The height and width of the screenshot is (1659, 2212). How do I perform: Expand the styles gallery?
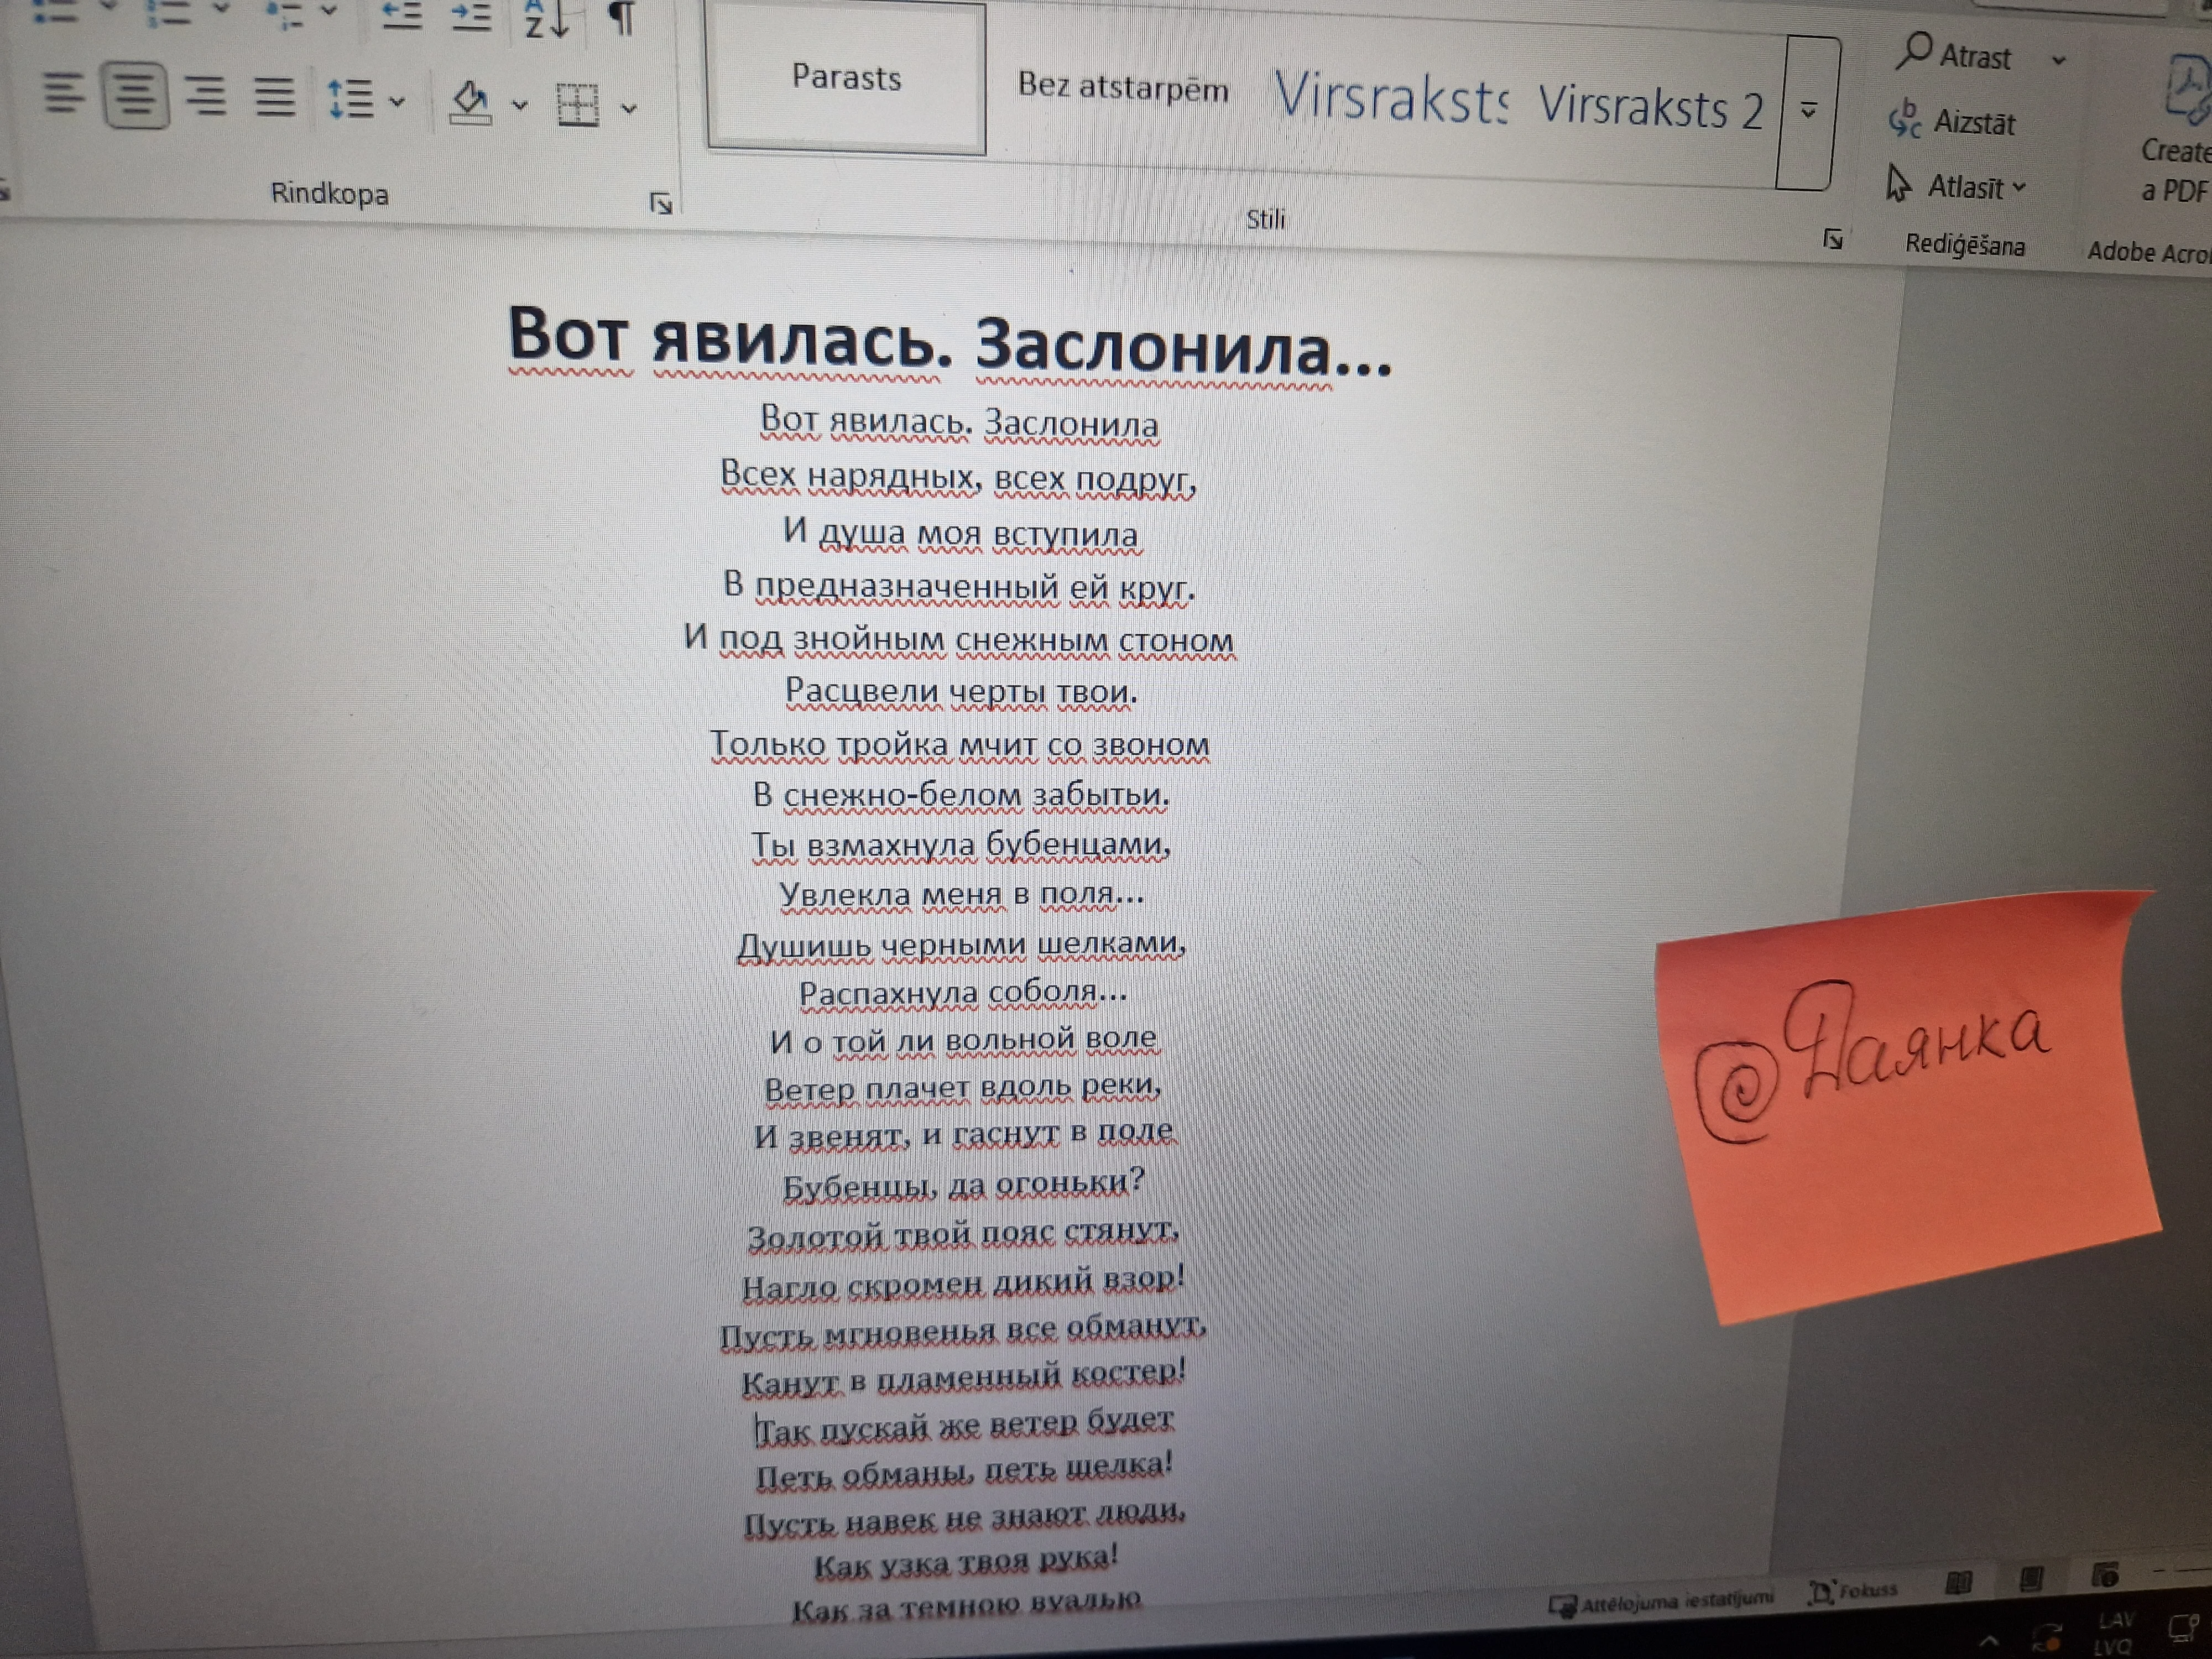[1807, 111]
